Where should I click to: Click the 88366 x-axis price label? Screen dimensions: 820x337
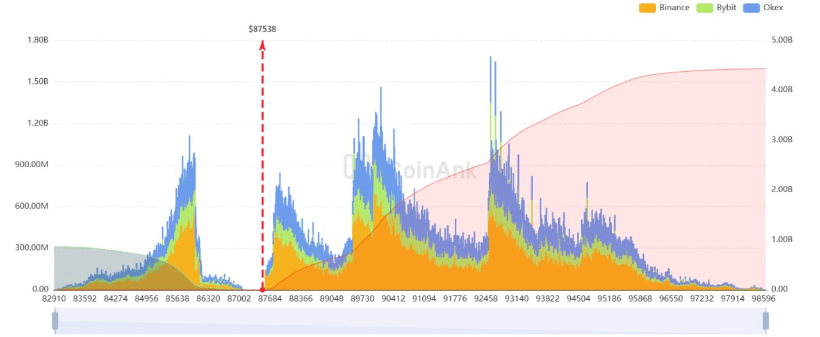(302, 299)
